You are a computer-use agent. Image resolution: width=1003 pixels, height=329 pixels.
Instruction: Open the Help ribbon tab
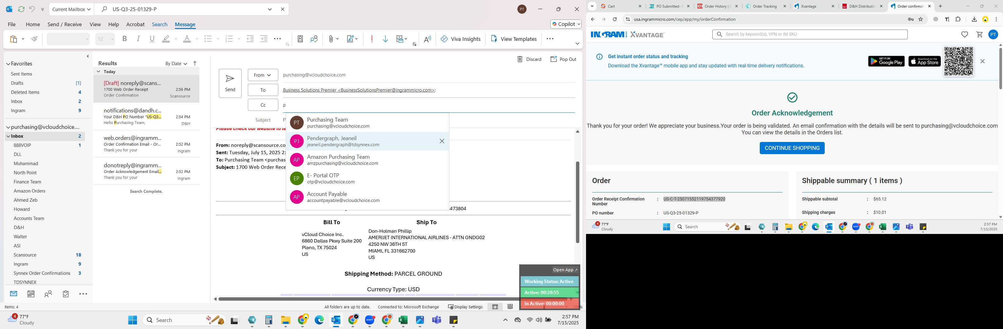click(x=113, y=24)
